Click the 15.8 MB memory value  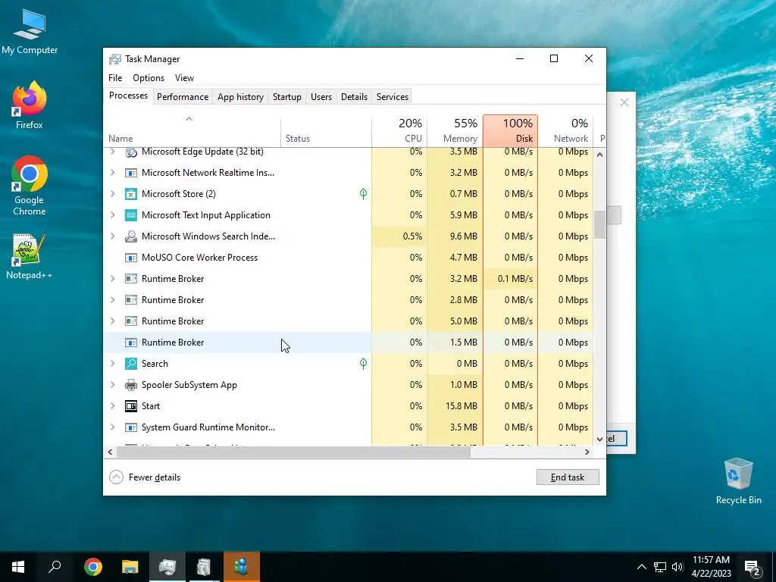[x=462, y=406]
